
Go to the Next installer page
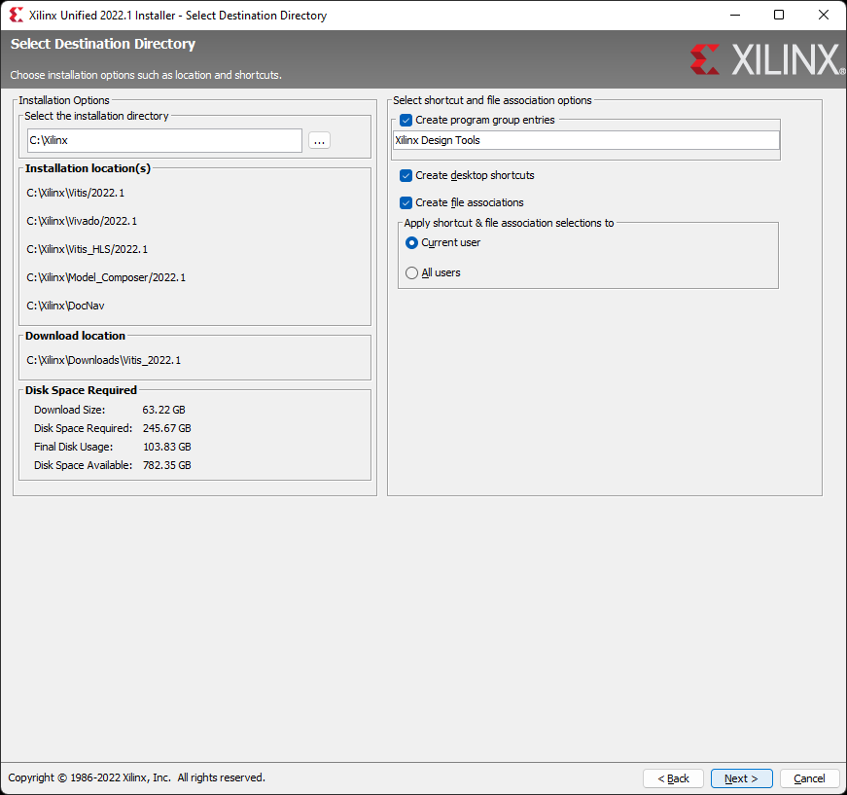pos(741,778)
